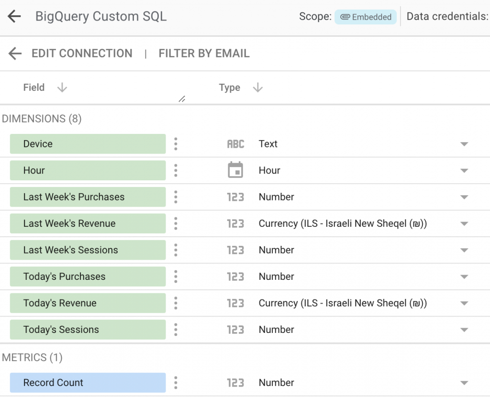Click Number type label for Last Week's Sessions
The height and width of the screenshot is (398, 490).
[x=277, y=250]
